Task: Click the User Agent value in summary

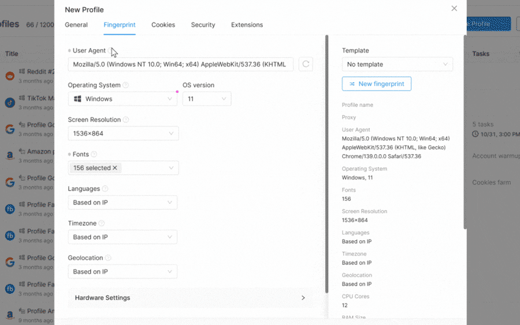Action: pyautogui.click(x=396, y=147)
